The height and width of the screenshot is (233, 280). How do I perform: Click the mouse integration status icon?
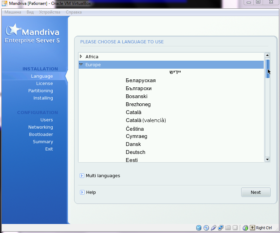click(245, 228)
